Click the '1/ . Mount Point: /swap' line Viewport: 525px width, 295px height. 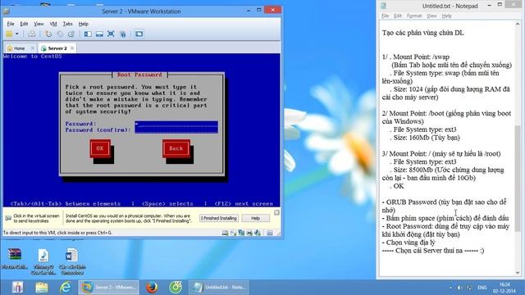coord(416,57)
